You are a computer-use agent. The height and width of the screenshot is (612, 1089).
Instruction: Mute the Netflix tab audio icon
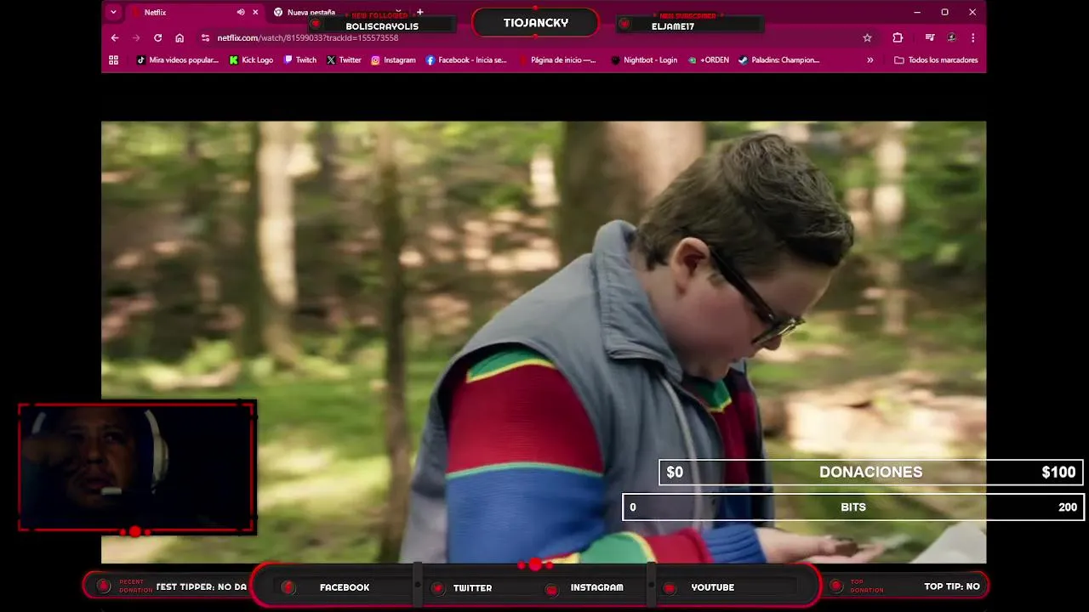(x=241, y=12)
